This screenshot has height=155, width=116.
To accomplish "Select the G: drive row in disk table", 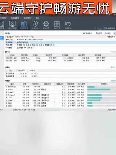I will (61, 95).
